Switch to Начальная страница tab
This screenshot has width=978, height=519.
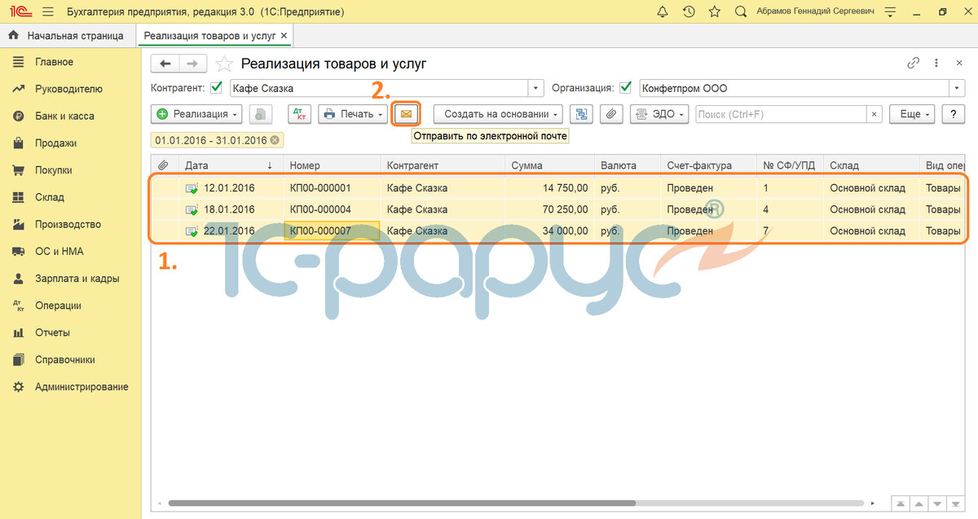click(x=68, y=36)
